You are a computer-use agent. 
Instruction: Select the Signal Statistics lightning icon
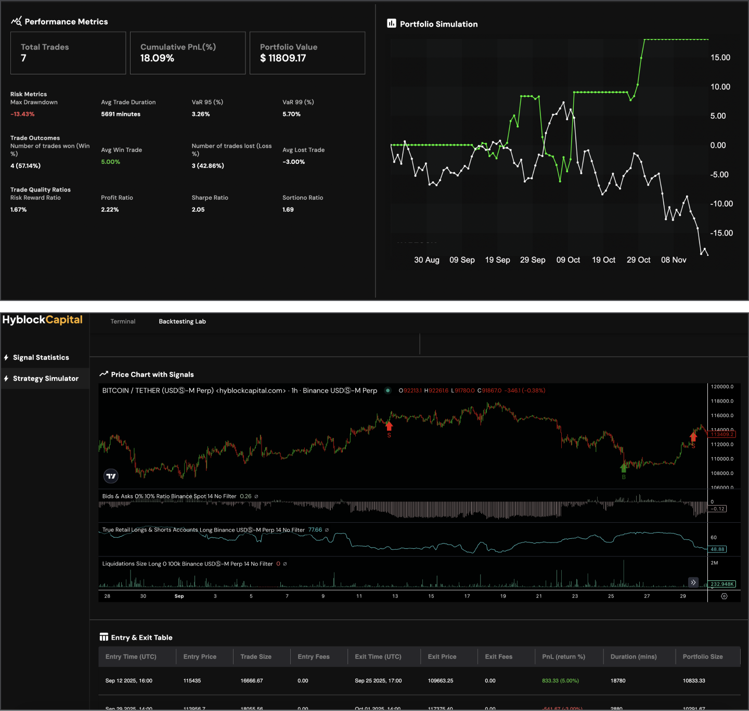(6, 357)
